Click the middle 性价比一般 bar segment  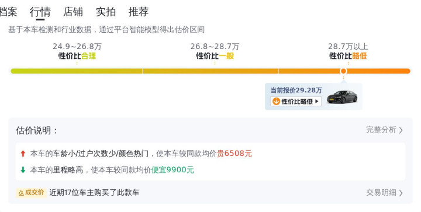pyautogui.click(x=210, y=71)
